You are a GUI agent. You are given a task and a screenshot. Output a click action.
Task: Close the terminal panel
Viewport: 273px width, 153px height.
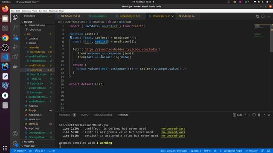(x=269, y=115)
